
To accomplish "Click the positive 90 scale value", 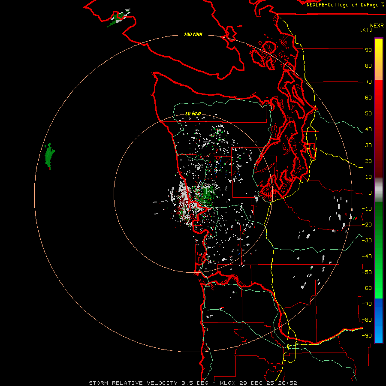I will click(368, 50).
